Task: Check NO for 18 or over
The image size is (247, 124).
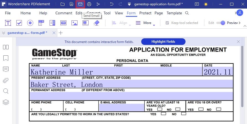Action: pyautogui.click(x=218, y=109)
